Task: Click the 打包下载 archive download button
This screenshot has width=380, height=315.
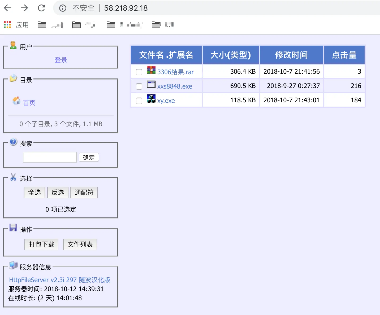Action: 41,244
